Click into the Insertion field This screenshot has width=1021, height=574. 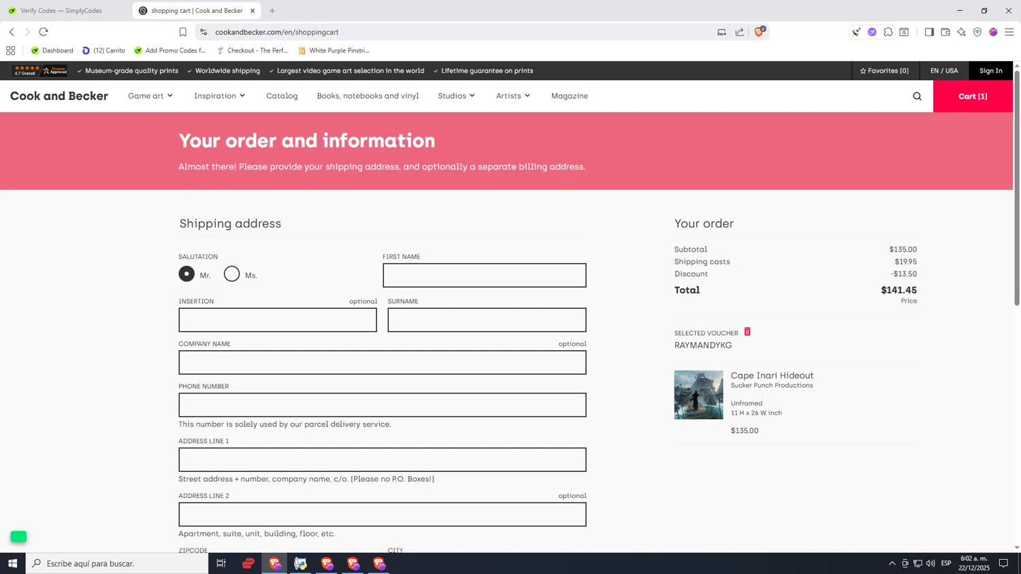[278, 320]
